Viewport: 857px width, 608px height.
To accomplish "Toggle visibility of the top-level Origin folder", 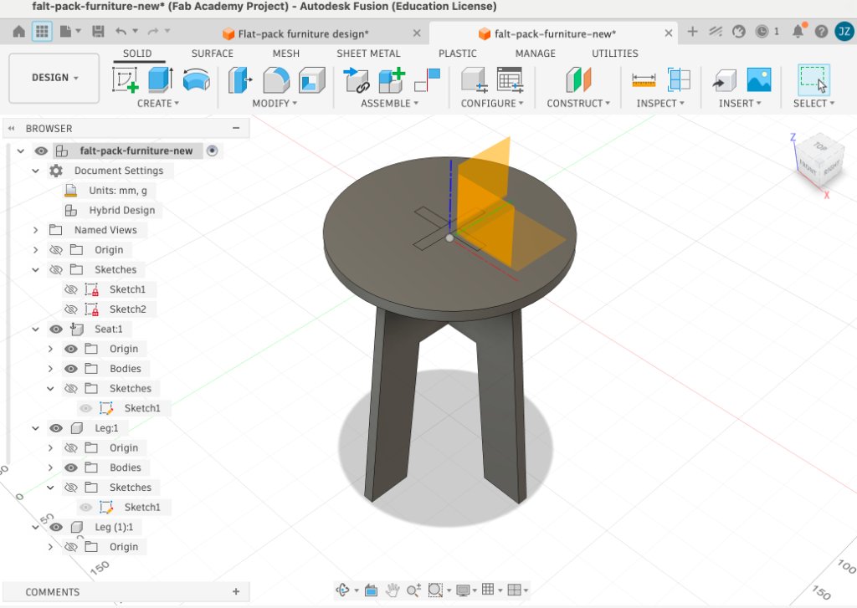I will 56,250.
